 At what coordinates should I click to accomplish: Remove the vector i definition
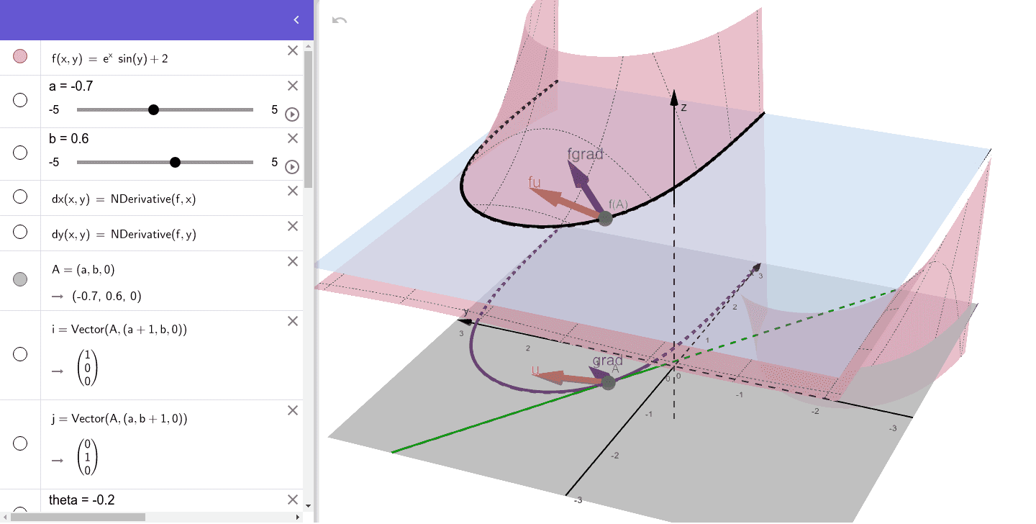tap(292, 321)
